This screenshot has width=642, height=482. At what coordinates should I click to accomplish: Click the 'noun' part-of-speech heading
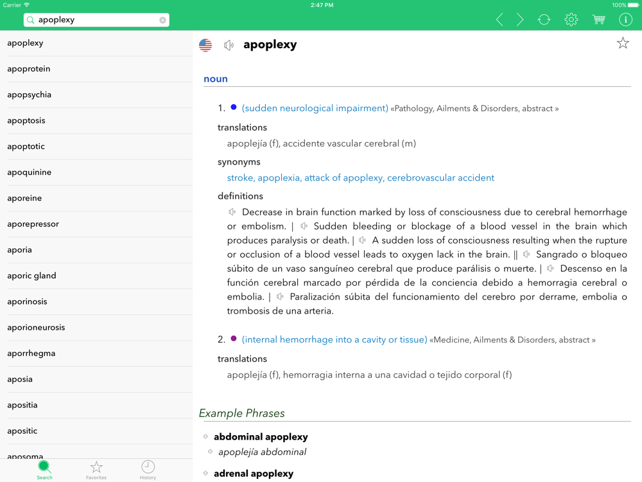(216, 78)
